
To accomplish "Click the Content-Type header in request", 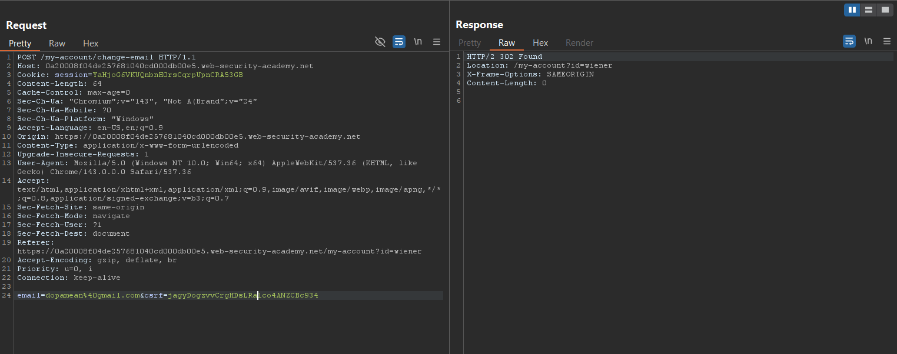I will coord(128,145).
